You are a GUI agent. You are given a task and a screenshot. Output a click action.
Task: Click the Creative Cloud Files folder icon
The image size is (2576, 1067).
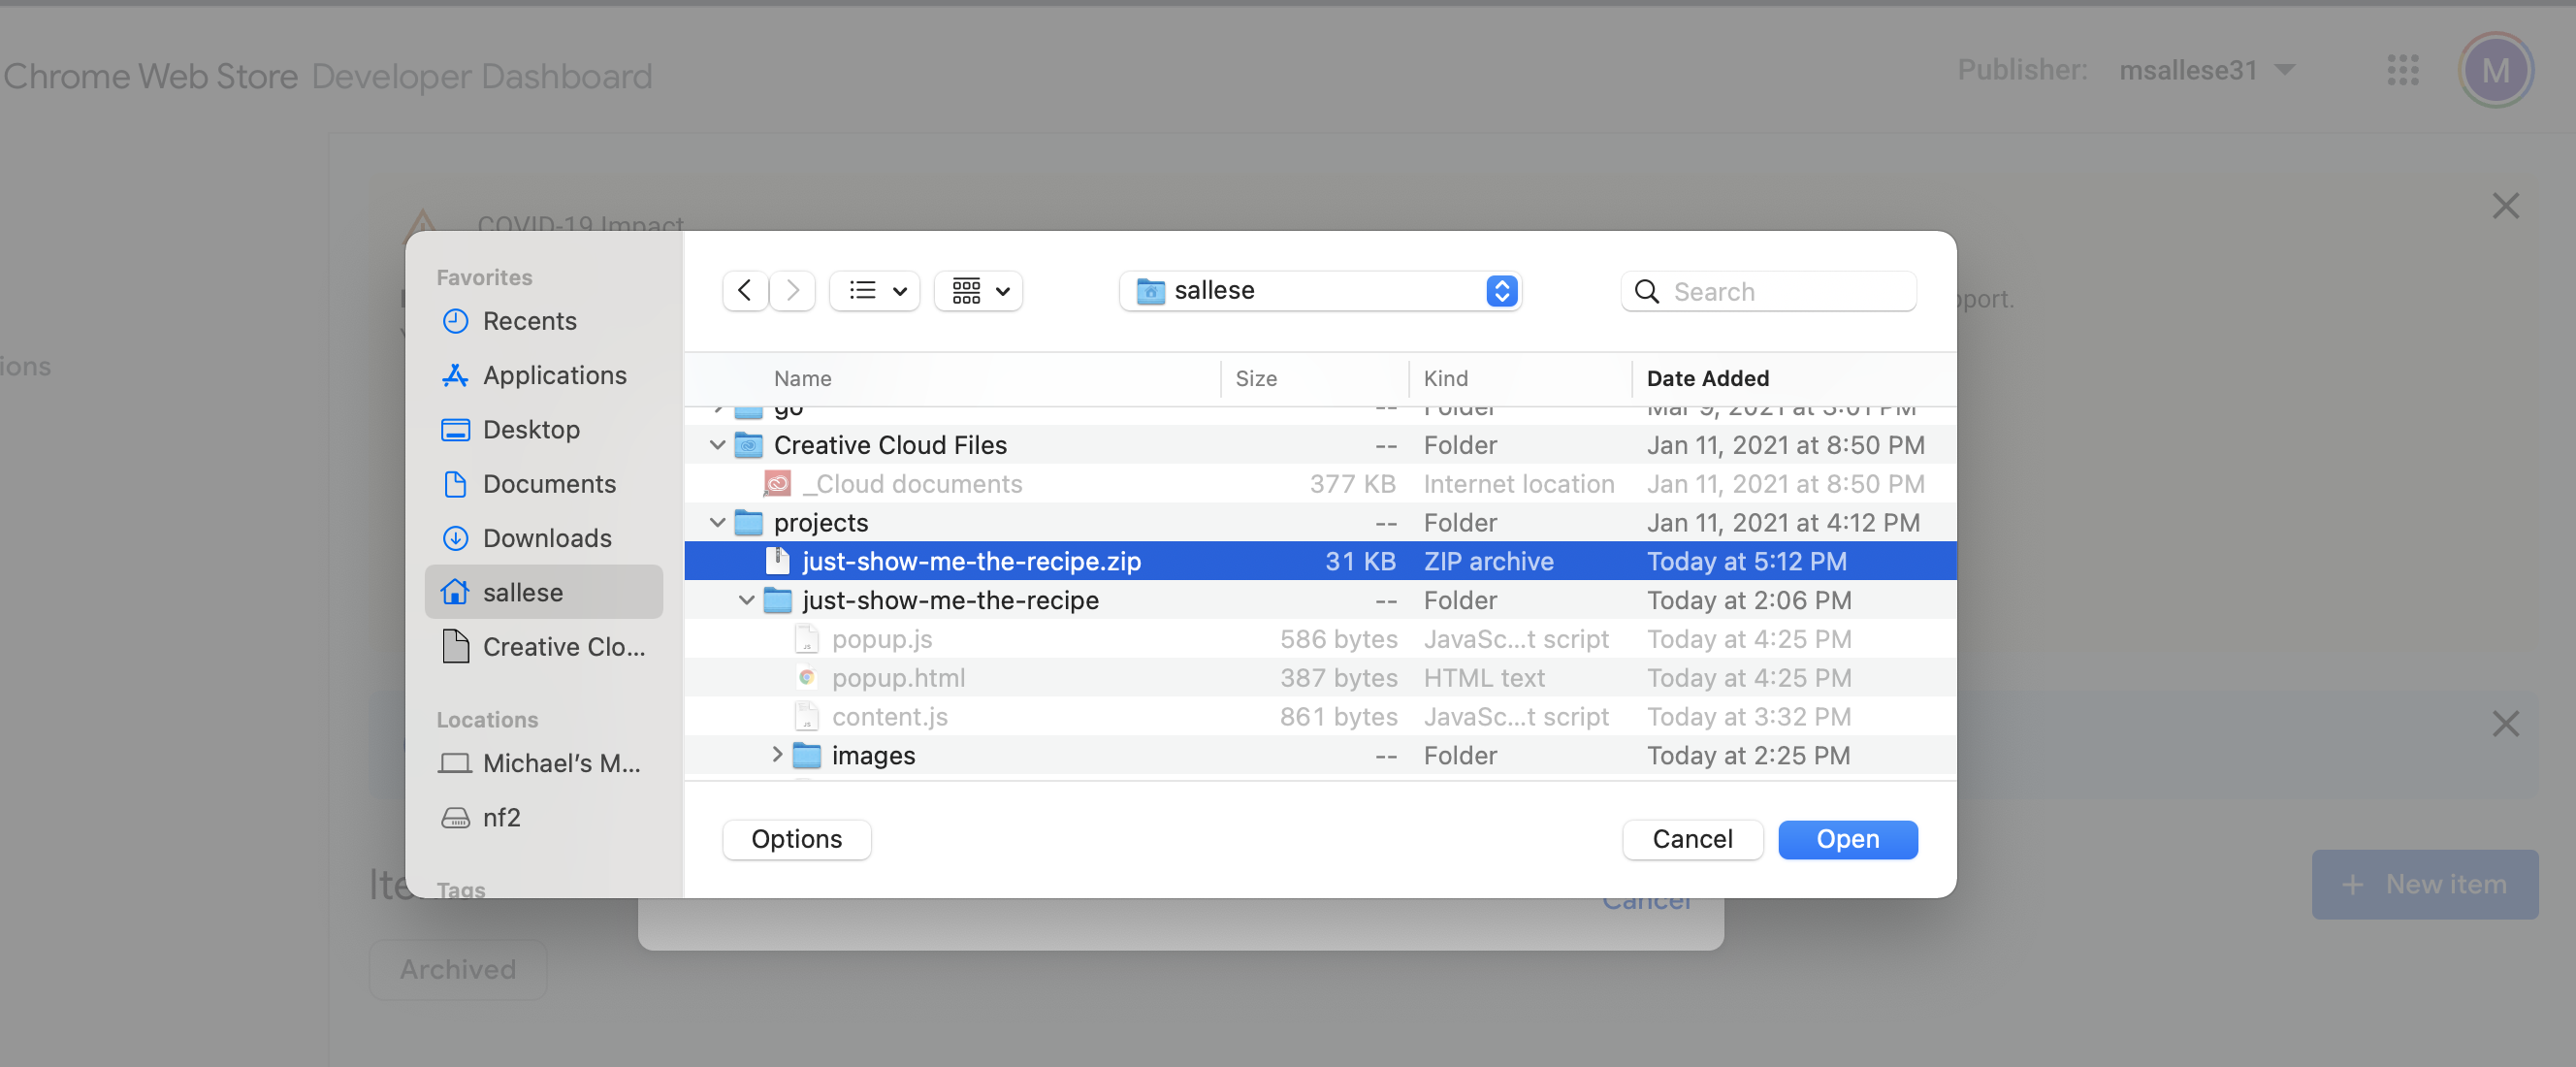pyautogui.click(x=748, y=445)
